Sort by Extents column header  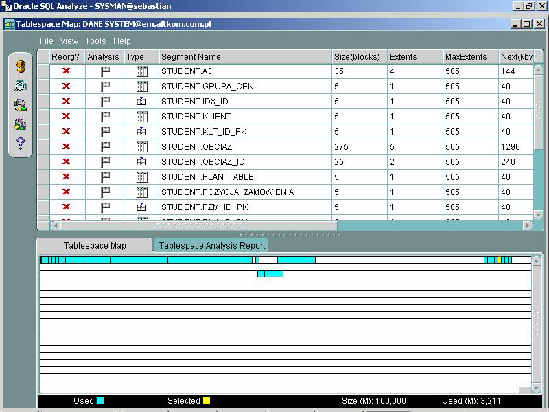[415, 57]
